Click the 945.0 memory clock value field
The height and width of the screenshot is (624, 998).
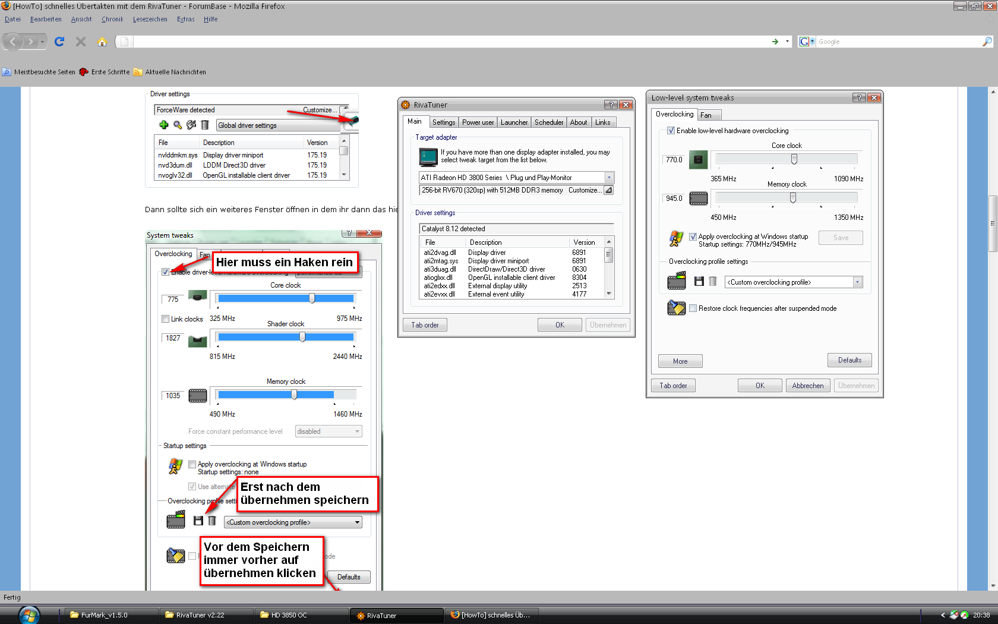pyautogui.click(x=674, y=198)
